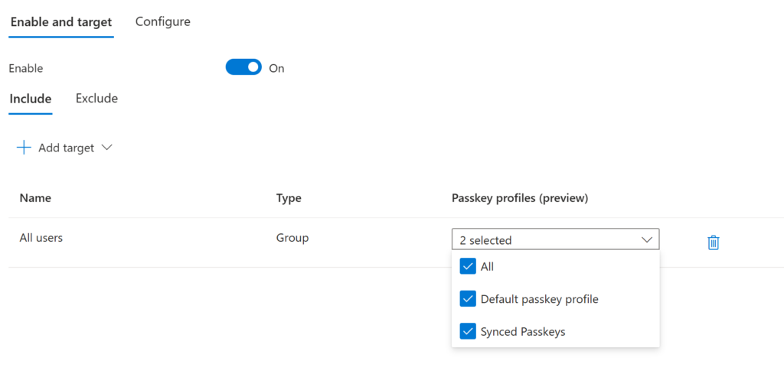Click the Type column header
The image size is (784, 374).
(x=289, y=198)
